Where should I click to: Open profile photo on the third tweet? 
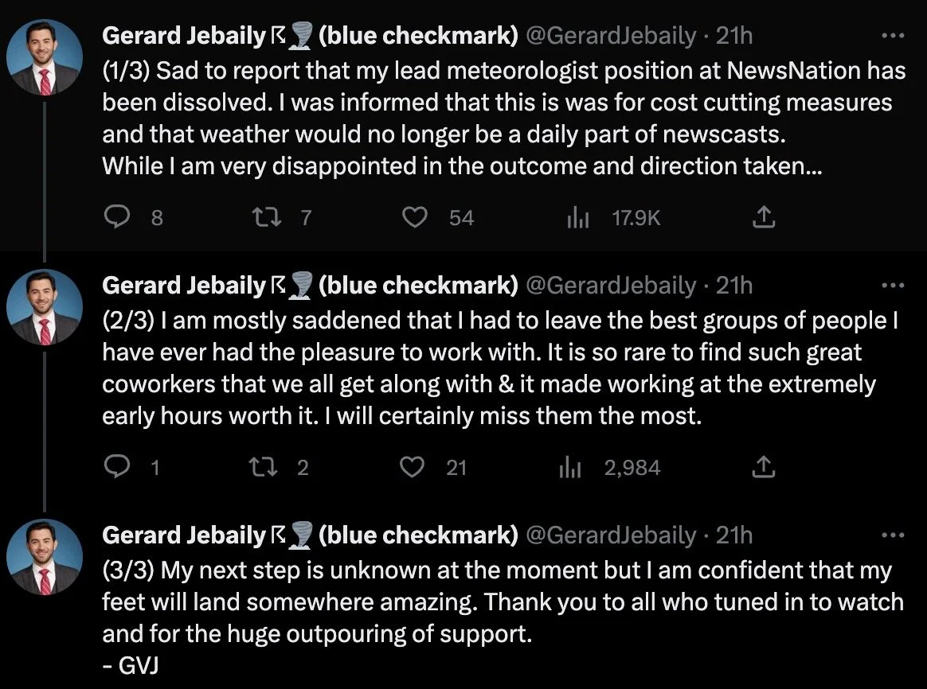(45, 557)
